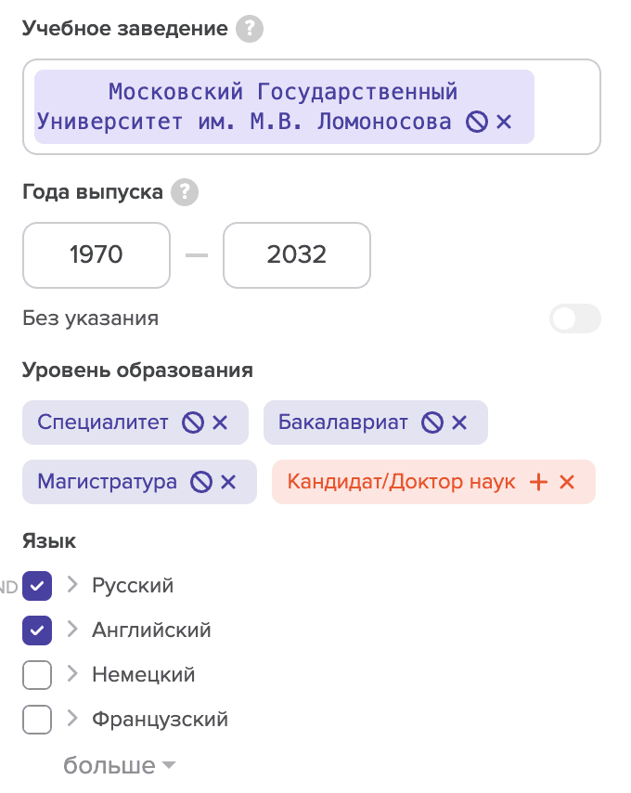Viewport: 631px width, 793px height.
Task: Exclude the Специалитет education level
Action: (192, 422)
